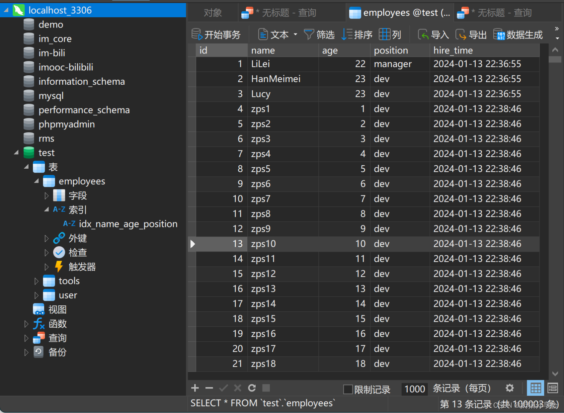Click the Columns (列) toolbar icon

(384, 35)
